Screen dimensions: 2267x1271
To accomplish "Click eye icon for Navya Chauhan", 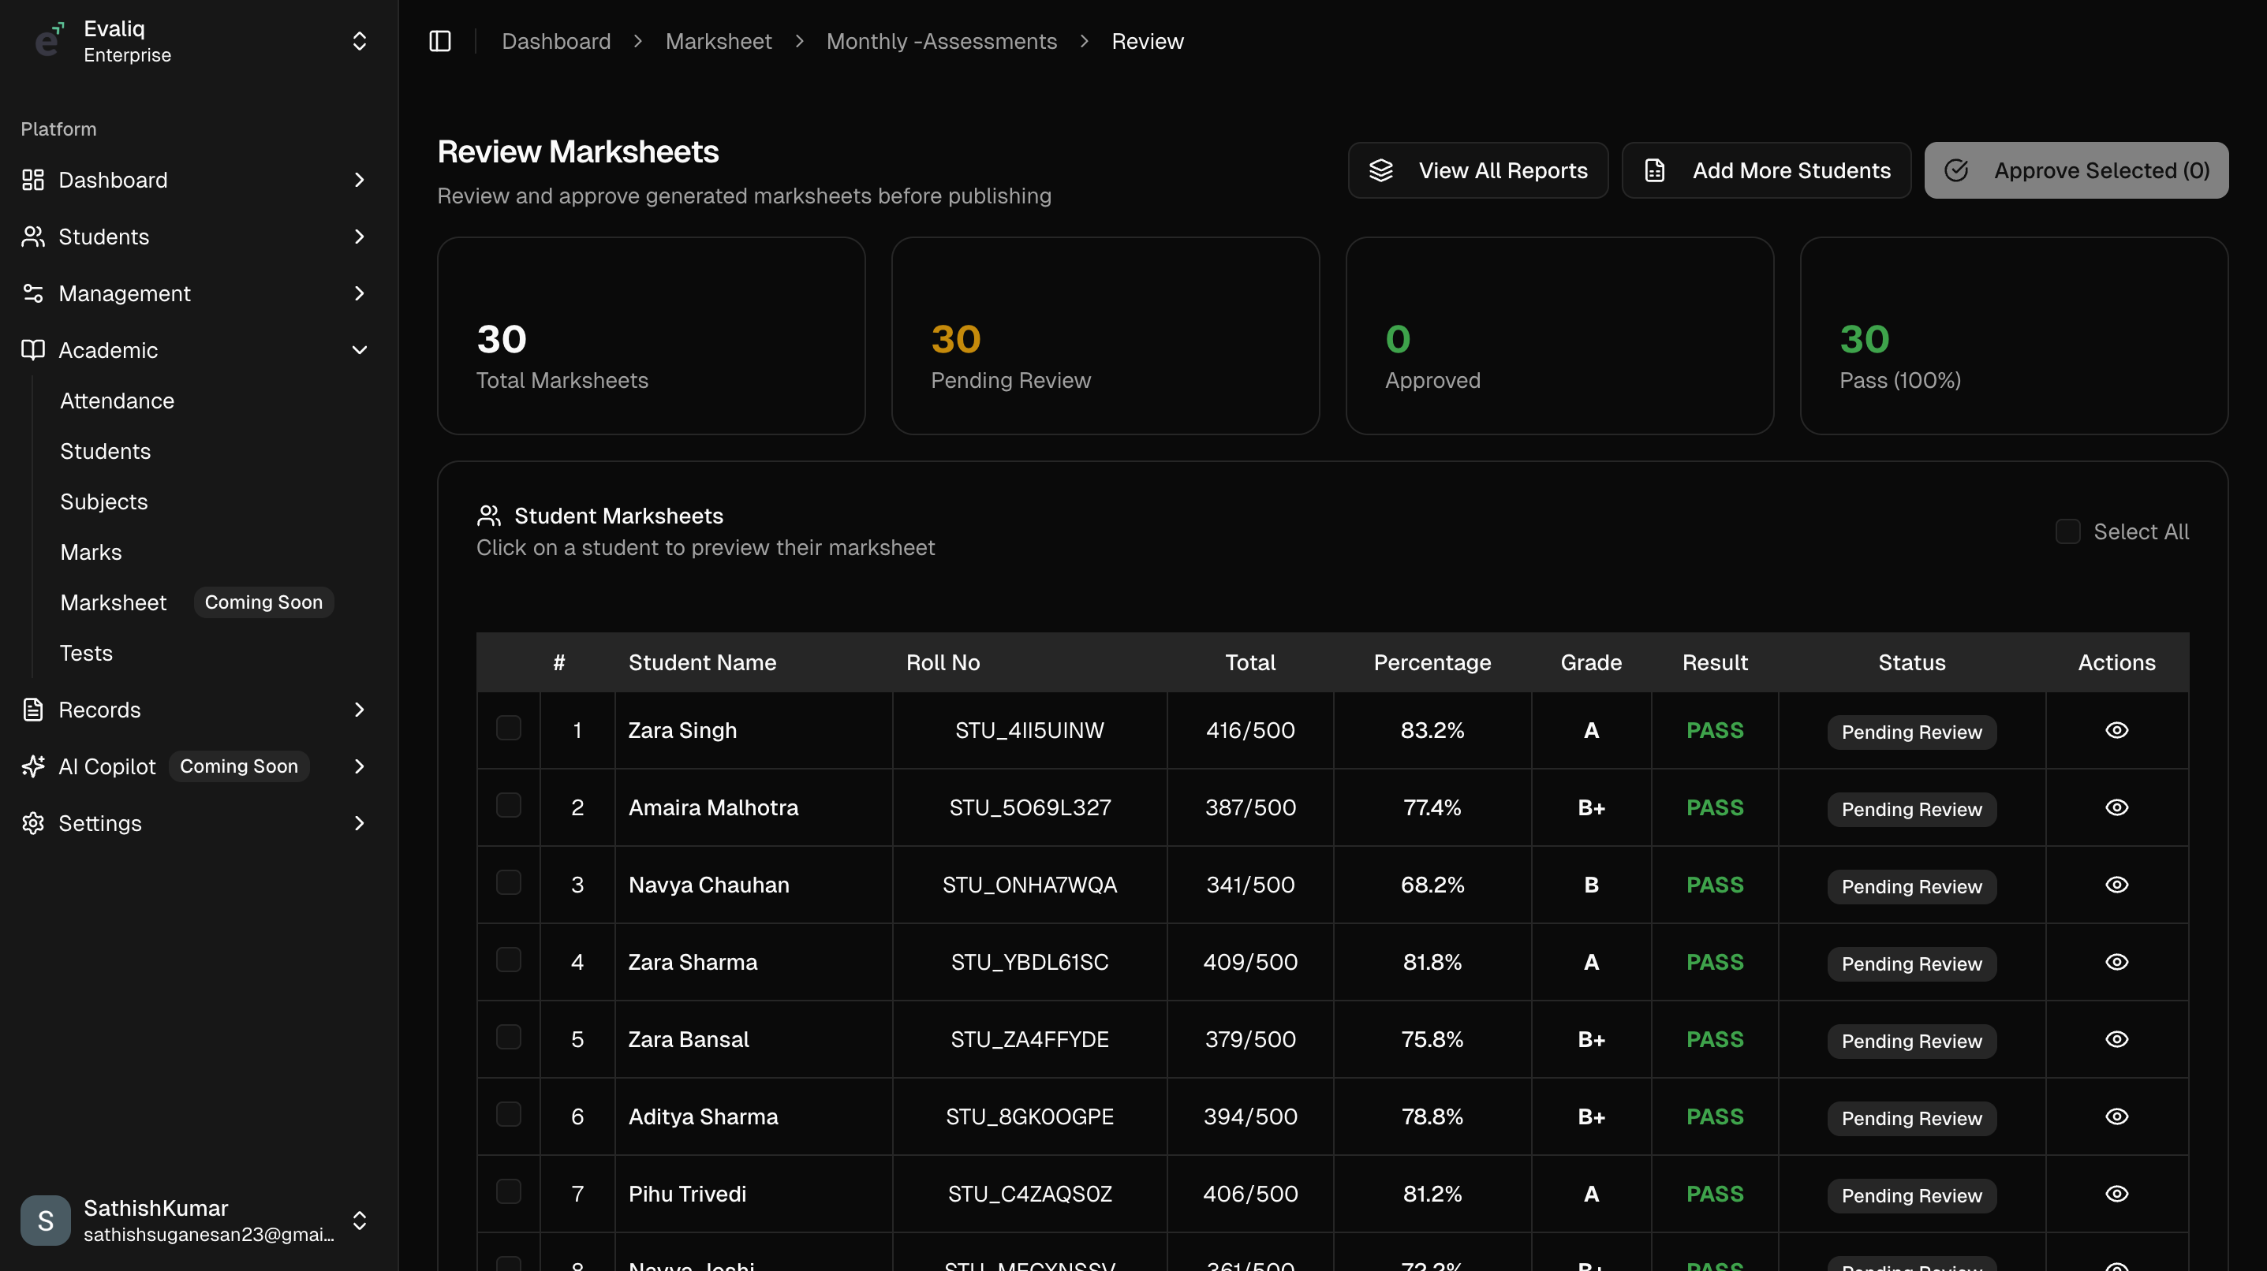I will [x=2116, y=885].
